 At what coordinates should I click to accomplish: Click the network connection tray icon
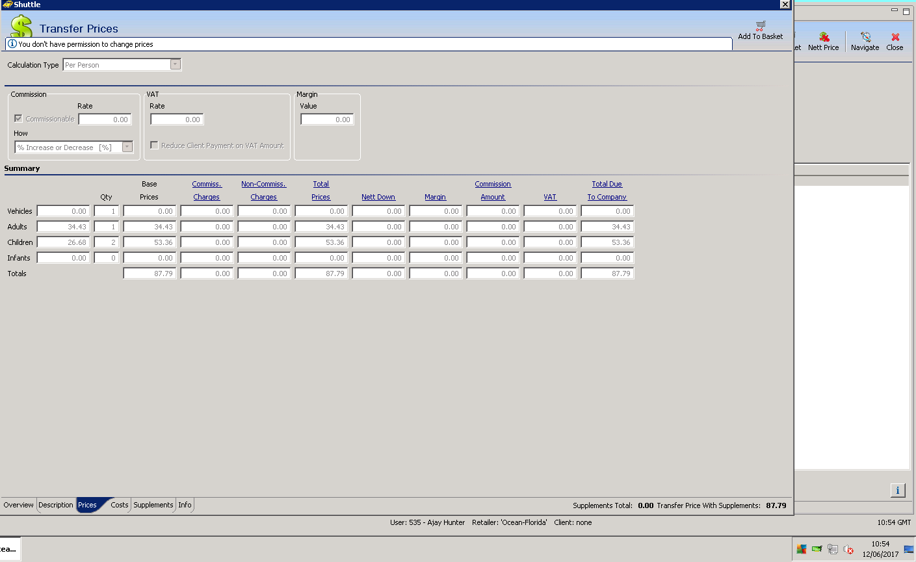click(x=833, y=550)
